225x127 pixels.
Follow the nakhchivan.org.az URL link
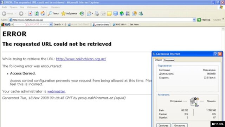[x=81, y=59]
